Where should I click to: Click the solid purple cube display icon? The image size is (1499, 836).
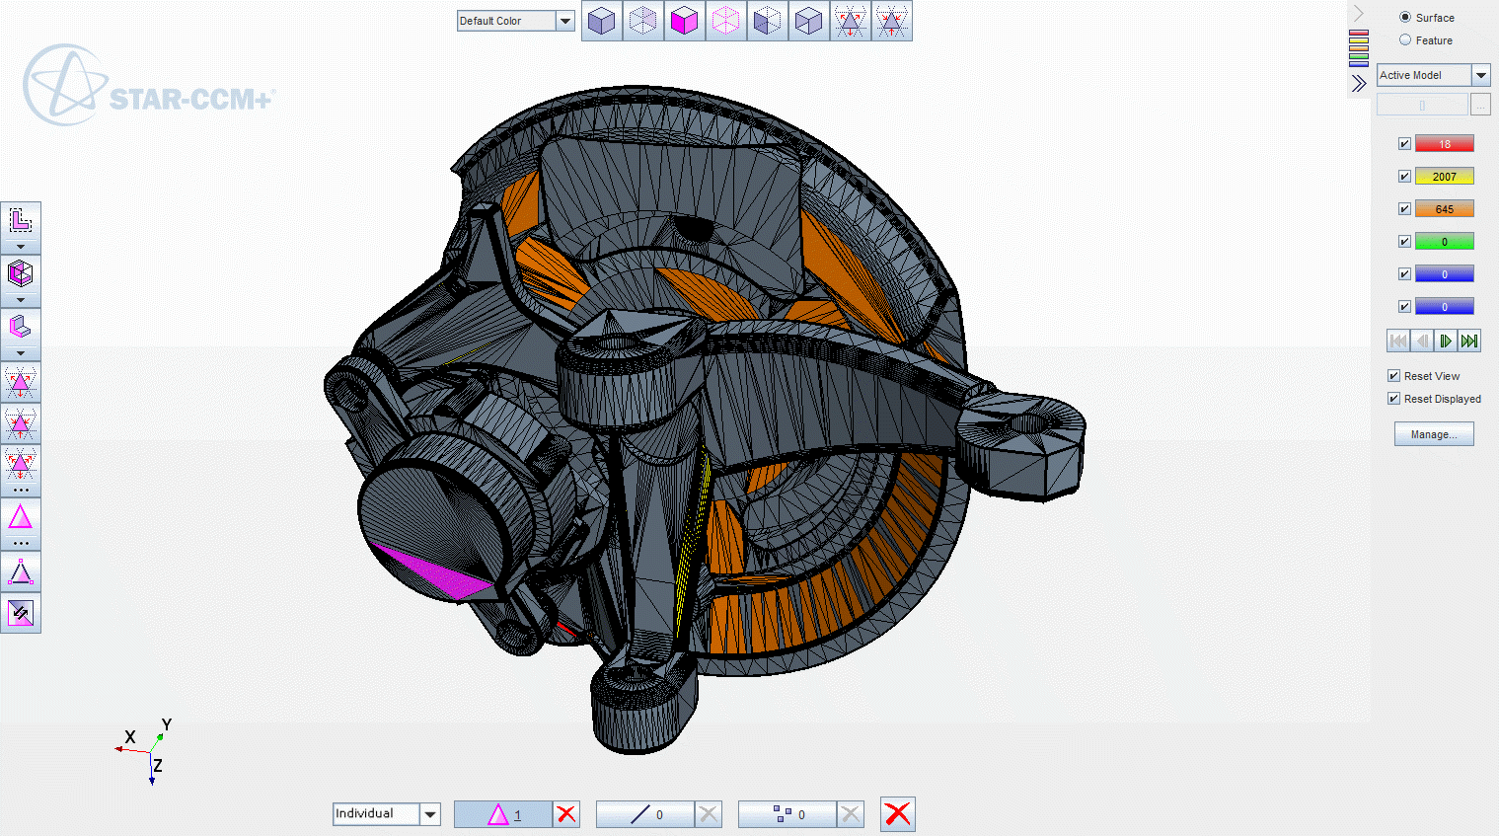pyautogui.click(x=601, y=21)
